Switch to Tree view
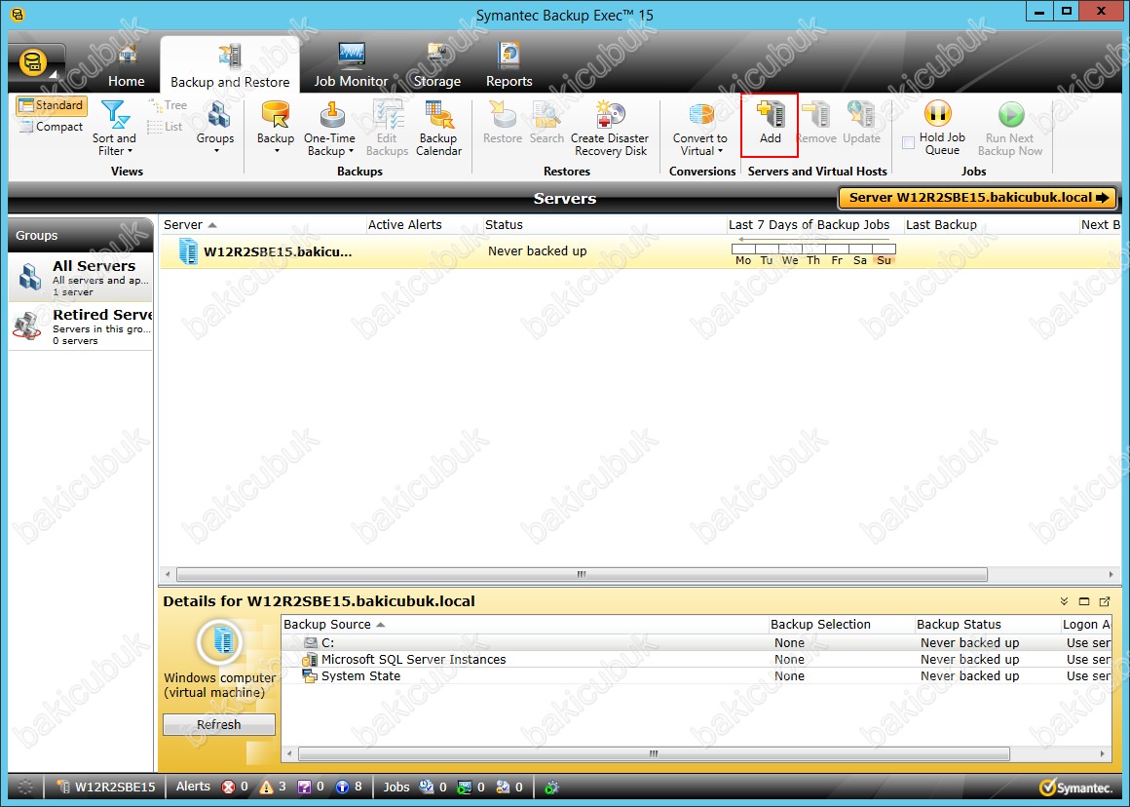This screenshot has width=1130, height=807. point(168,105)
